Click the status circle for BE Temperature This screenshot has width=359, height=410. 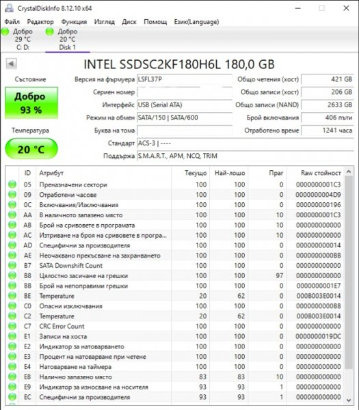(x=12, y=296)
